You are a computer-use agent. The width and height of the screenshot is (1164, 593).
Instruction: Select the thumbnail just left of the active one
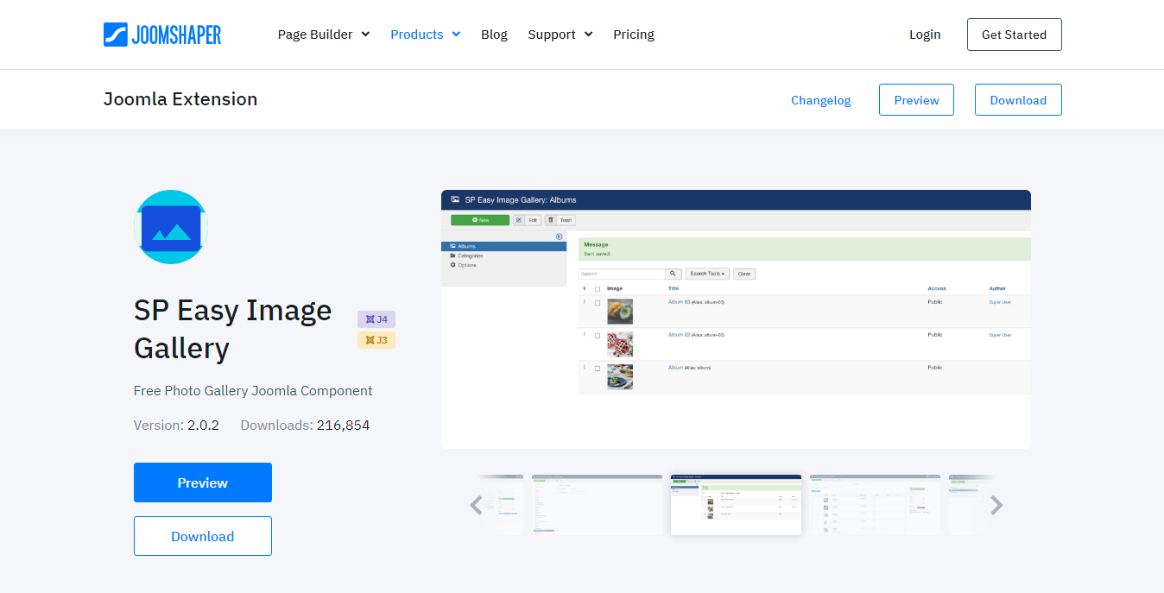point(597,505)
